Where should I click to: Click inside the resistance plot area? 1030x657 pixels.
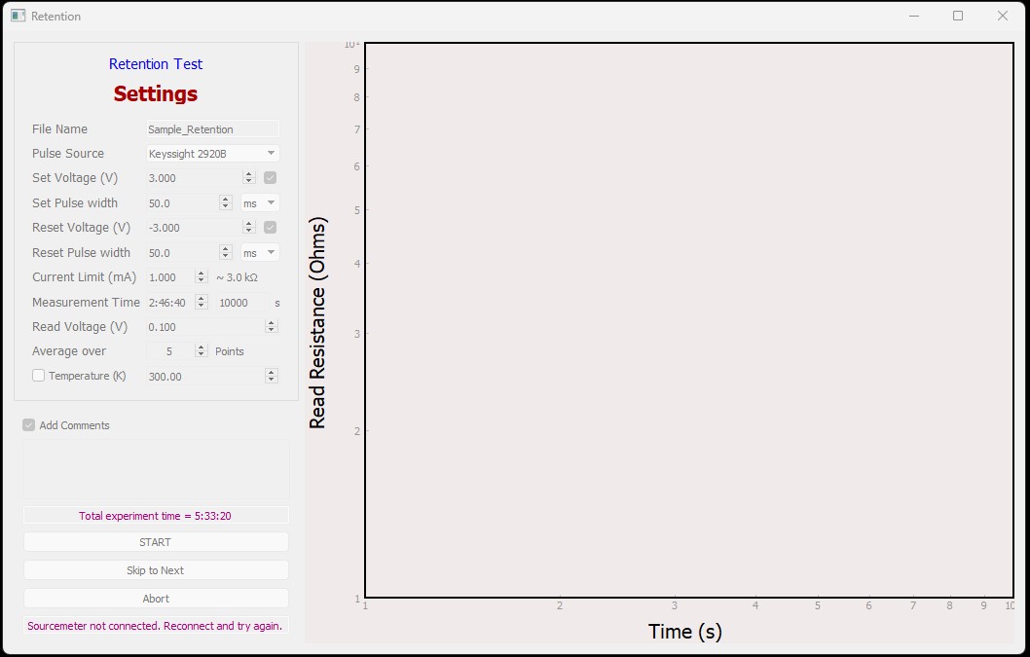[689, 320]
